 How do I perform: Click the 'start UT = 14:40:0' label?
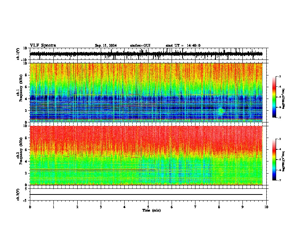[183, 45]
